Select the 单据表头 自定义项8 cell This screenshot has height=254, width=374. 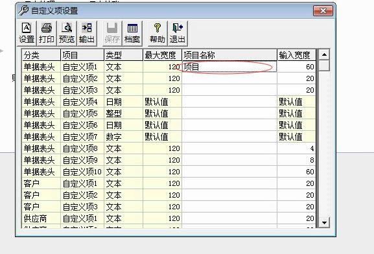(82, 148)
